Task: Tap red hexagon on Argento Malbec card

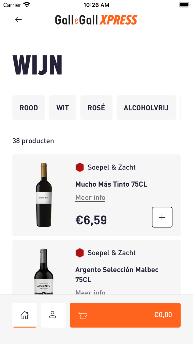Action: point(80,253)
